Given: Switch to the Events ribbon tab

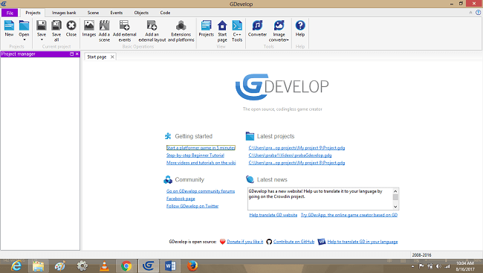Looking at the screenshot, I should pos(117,13).
